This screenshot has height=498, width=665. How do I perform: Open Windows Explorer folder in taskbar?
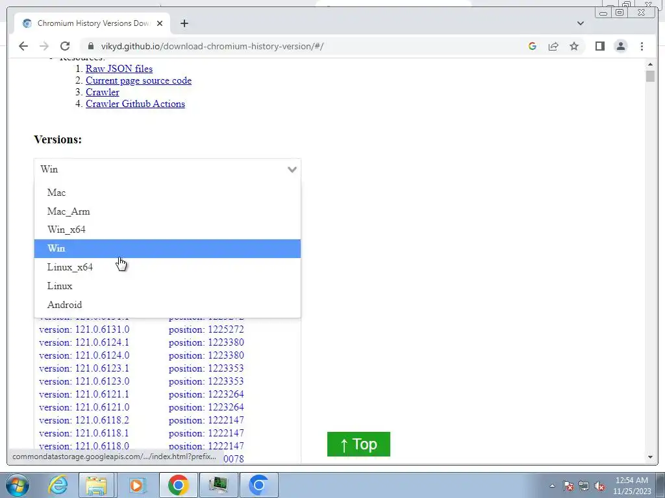tap(96, 485)
